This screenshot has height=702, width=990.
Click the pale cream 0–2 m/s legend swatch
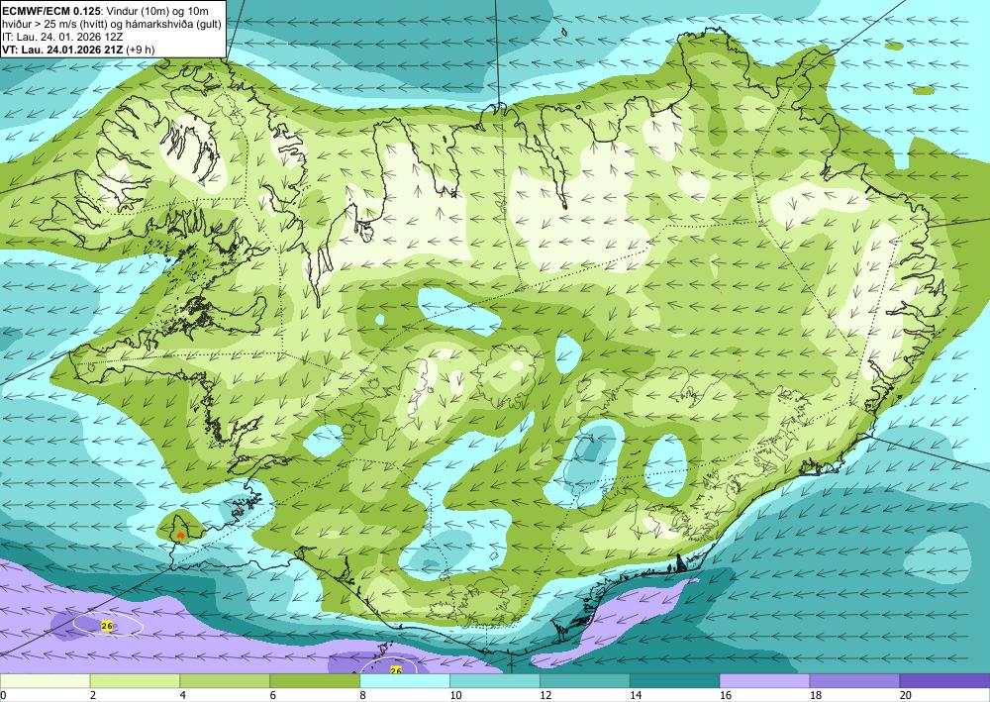click(x=45, y=681)
